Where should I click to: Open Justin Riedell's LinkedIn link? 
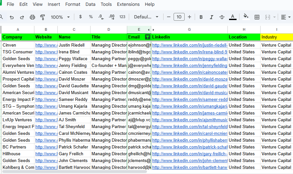coord(190,45)
